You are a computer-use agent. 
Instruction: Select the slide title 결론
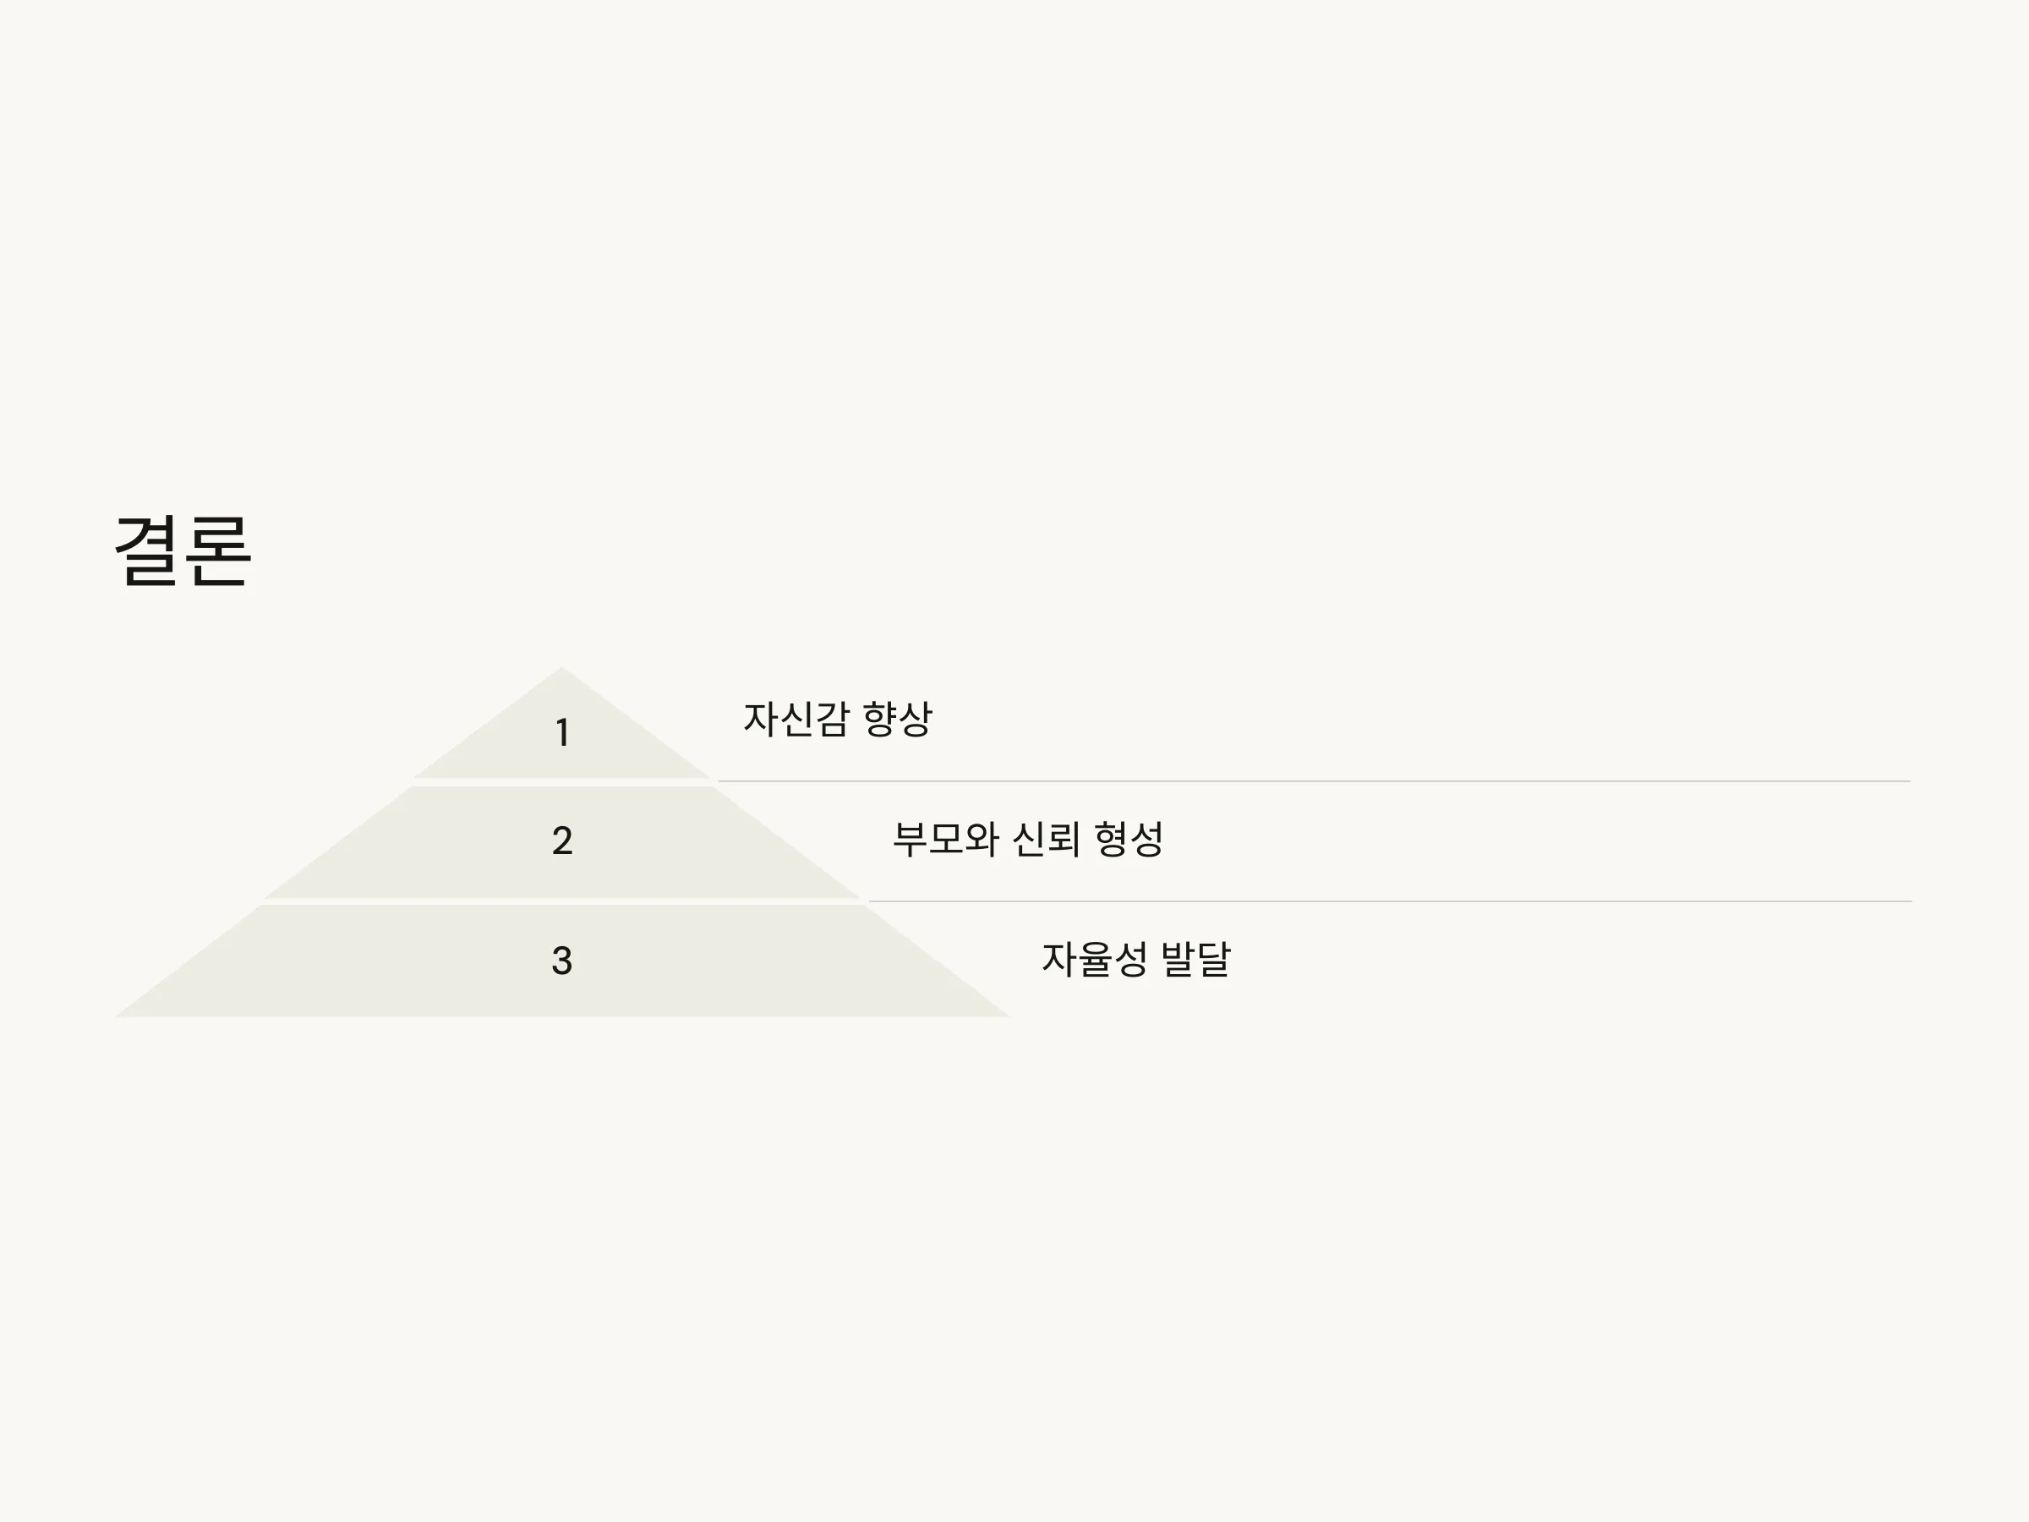[183, 550]
